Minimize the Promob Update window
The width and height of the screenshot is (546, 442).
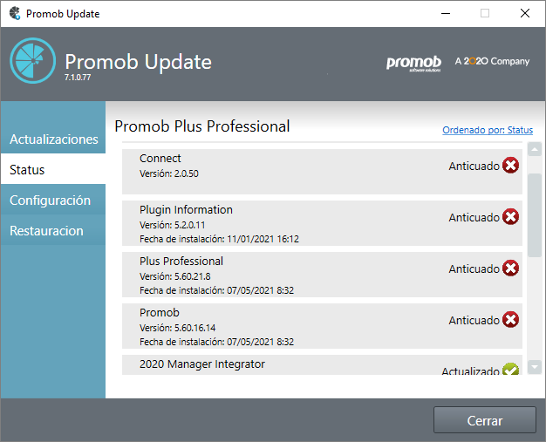446,14
